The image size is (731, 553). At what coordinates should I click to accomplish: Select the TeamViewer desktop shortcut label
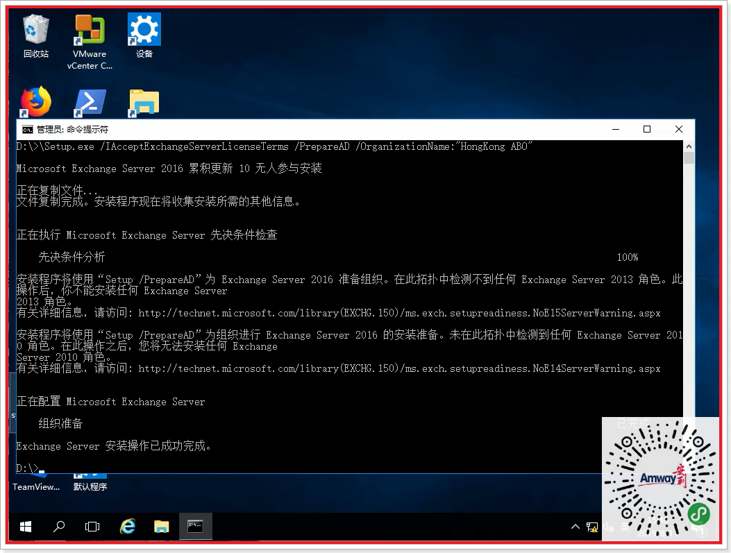pos(36,487)
